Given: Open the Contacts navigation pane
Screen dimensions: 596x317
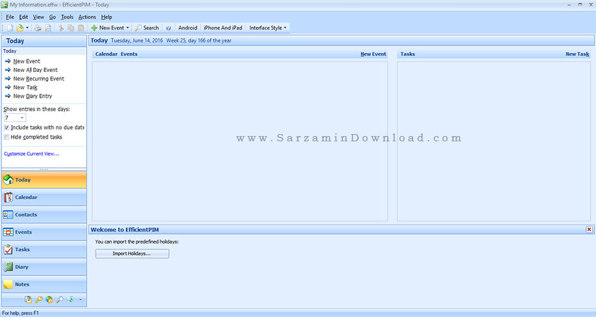Looking at the screenshot, I should [x=44, y=215].
